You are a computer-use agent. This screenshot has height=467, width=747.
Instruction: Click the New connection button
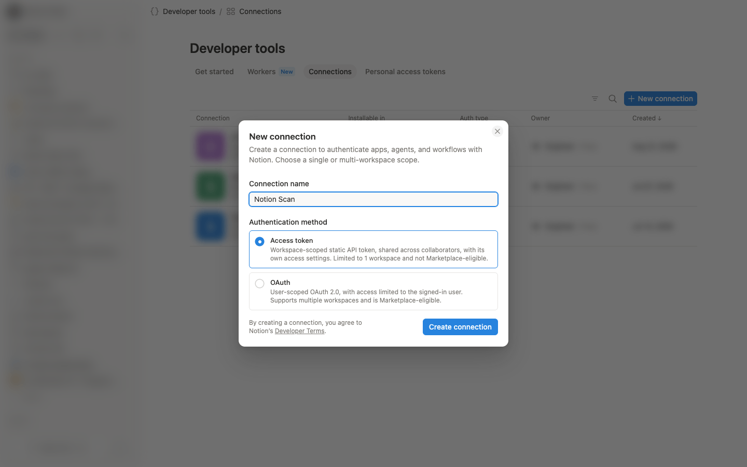pyautogui.click(x=660, y=99)
